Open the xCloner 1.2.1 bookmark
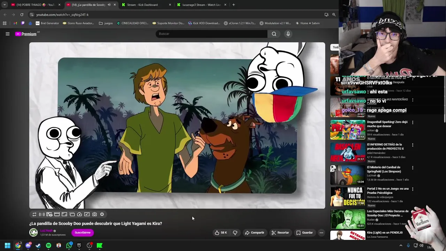 point(240,23)
